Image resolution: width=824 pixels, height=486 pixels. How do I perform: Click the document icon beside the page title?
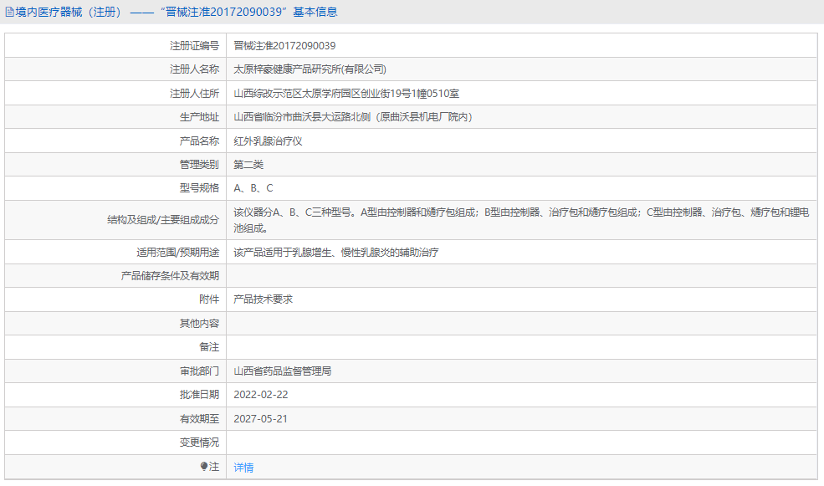[x=9, y=12]
